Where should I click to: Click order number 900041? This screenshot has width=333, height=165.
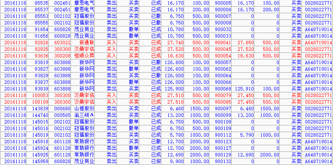click(223, 43)
